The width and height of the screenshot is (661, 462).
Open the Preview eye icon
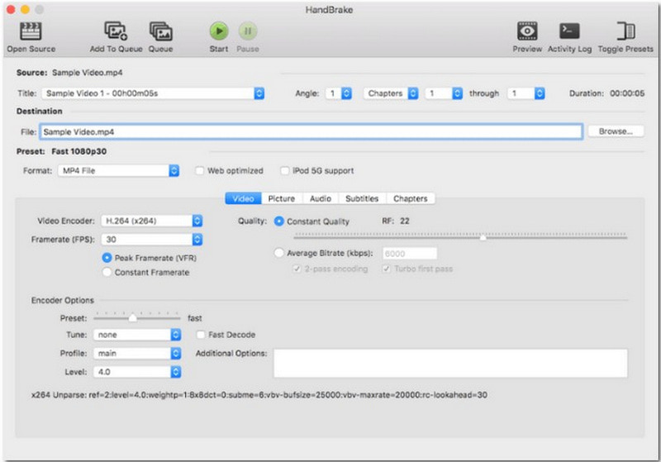(527, 31)
